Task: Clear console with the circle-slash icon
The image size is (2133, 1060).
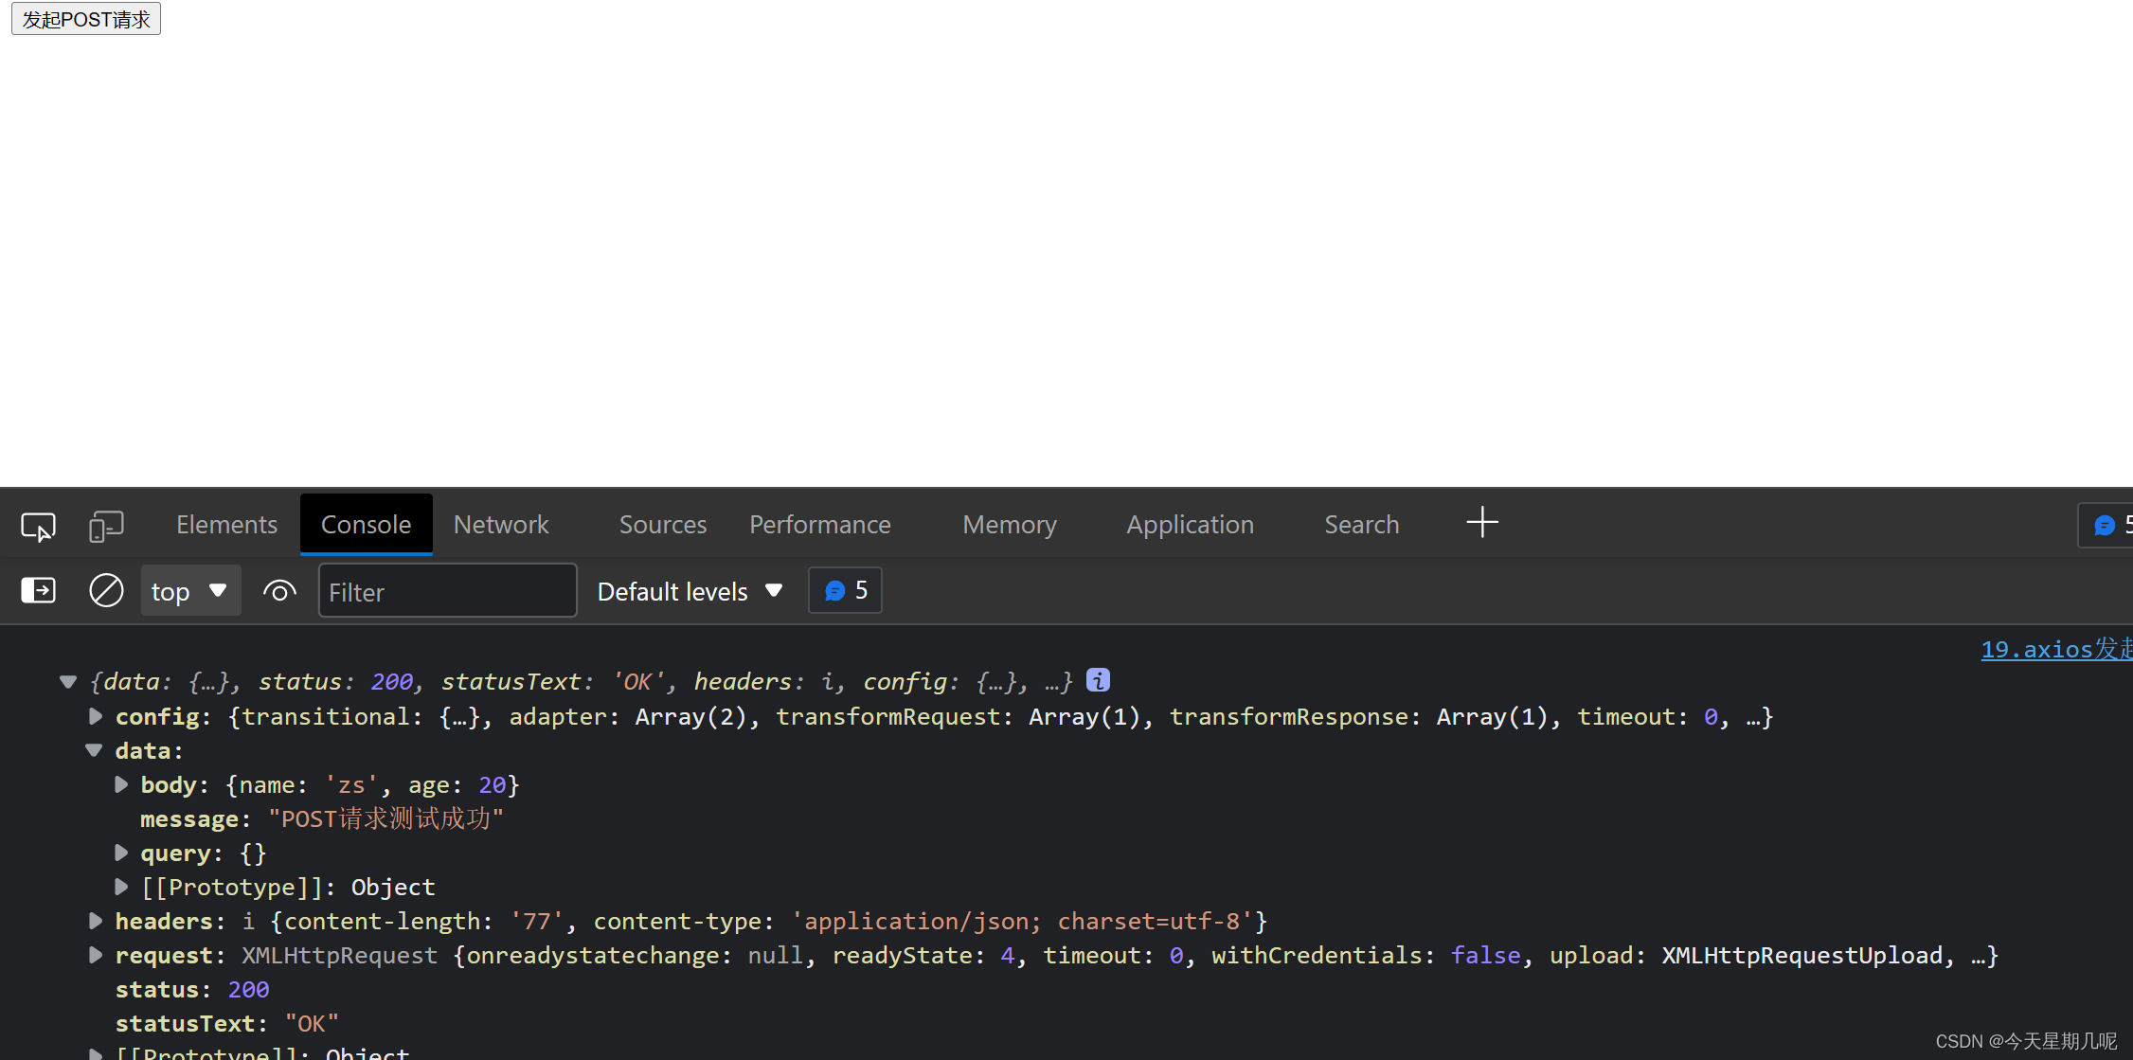Action: (106, 591)
